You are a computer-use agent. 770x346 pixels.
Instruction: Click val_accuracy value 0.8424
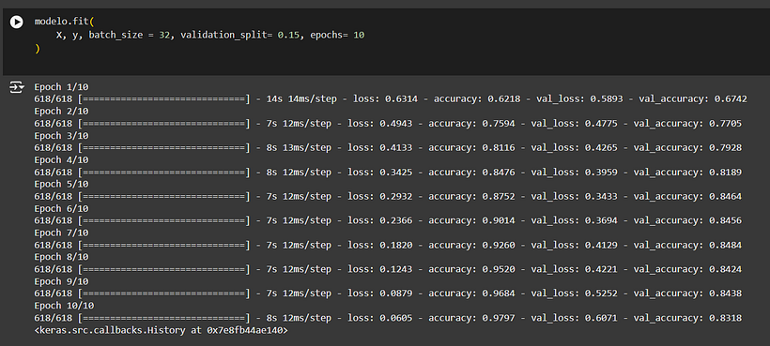(725, 269)
